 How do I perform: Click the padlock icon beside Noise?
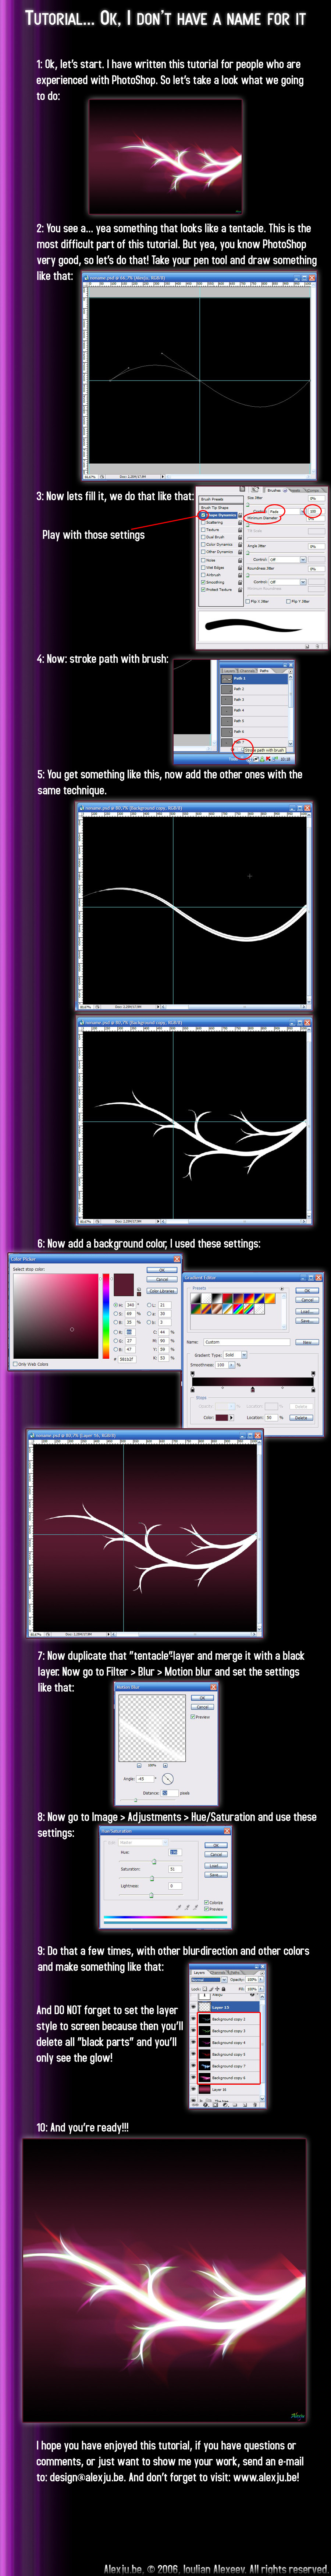(240, 560)
